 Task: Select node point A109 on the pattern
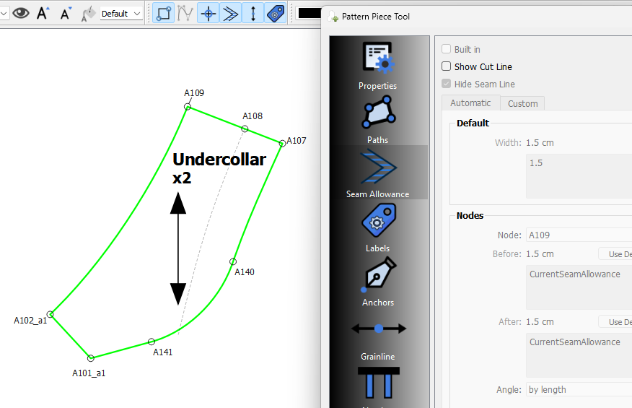(x=188, y=107)
